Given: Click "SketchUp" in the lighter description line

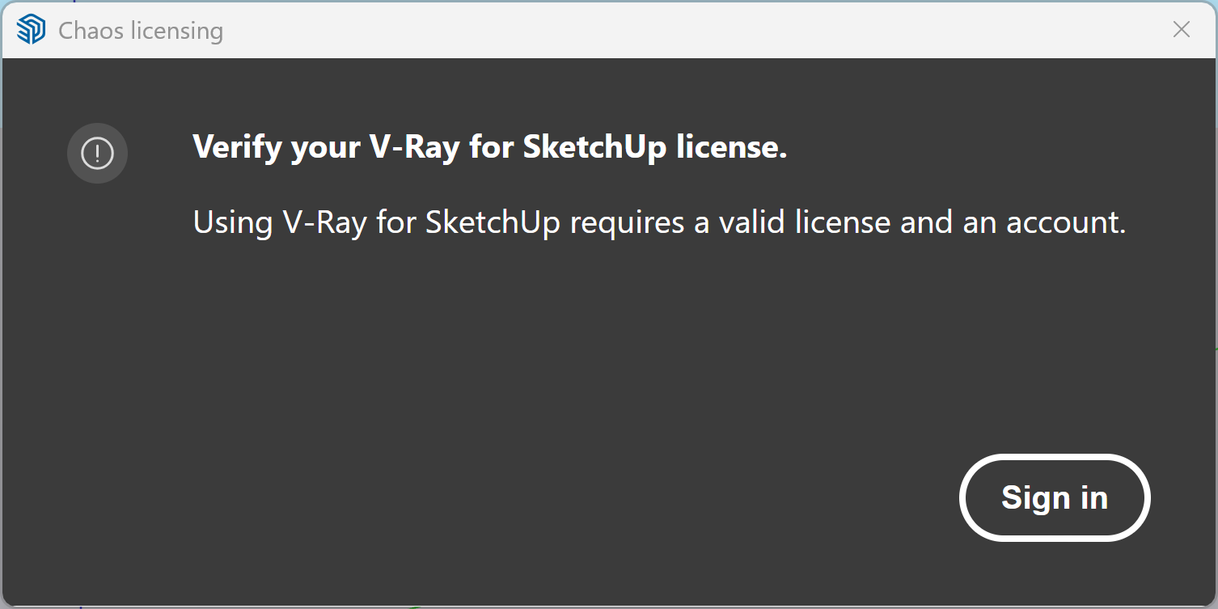Looking at the screenshot, I should pos(493,222).
